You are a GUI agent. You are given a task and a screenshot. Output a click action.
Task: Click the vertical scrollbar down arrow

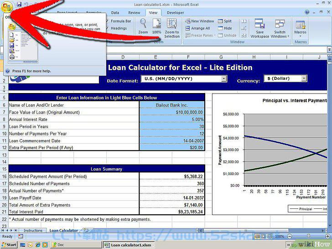point(330,225)
